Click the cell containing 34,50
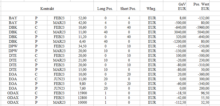Viewport: 220px width, 106px height. [x=82, y=46]
